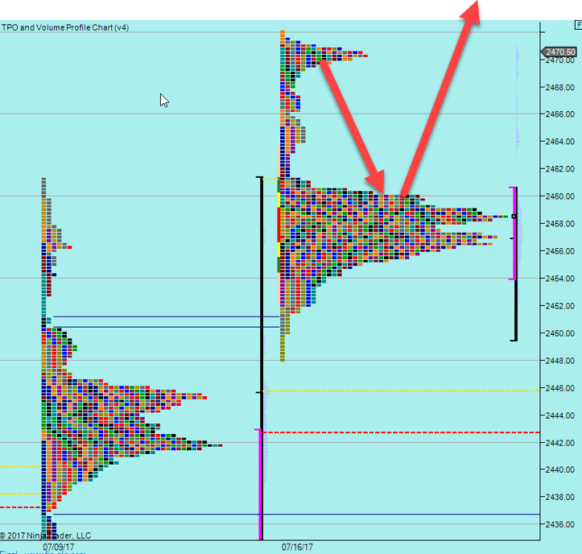Select the 07/16/17 date label
The height and width of the screenshot is (554, 582).
tap(296, 546)
